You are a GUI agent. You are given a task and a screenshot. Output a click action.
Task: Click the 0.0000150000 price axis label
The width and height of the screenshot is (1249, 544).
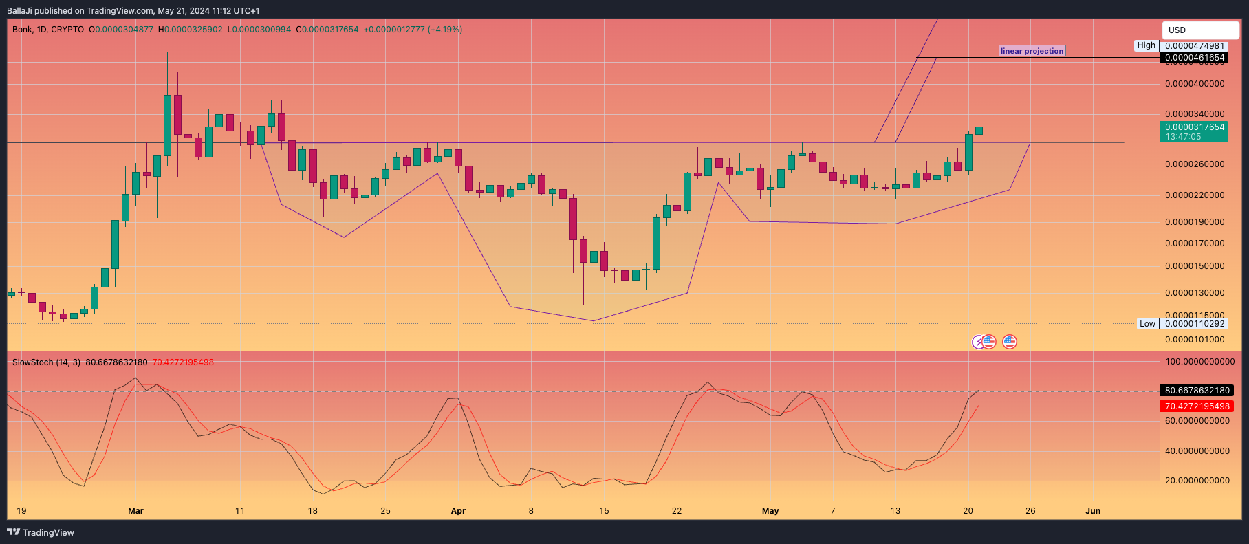pyautogui.click(x=1195, y=266)
